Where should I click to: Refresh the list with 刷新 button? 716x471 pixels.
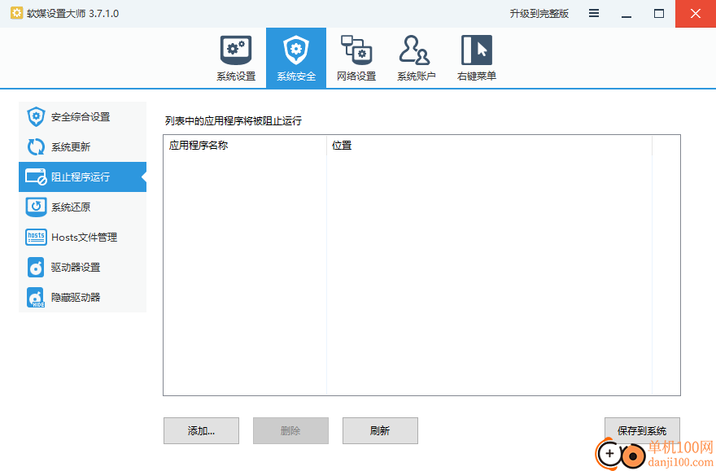(381, 431)
